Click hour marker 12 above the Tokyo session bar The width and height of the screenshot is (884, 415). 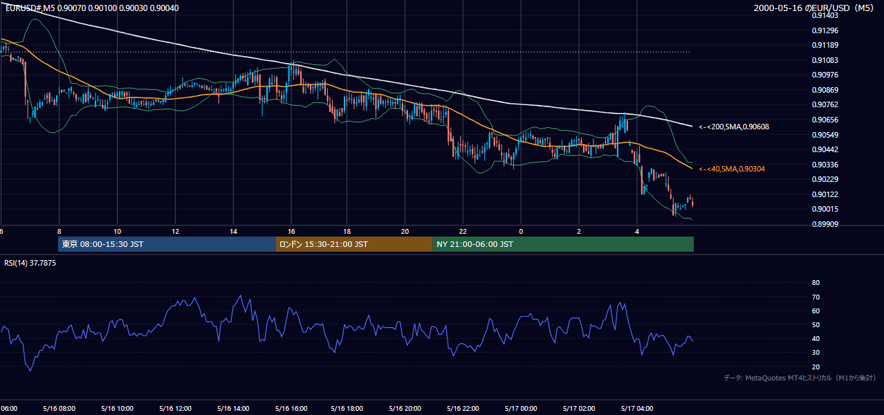(175, 231)
